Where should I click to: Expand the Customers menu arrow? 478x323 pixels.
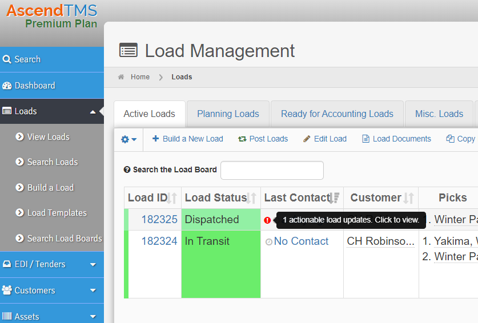click(x=93, y=290)
